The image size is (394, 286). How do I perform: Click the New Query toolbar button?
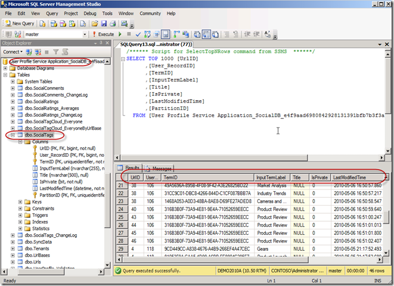(21, 23)
